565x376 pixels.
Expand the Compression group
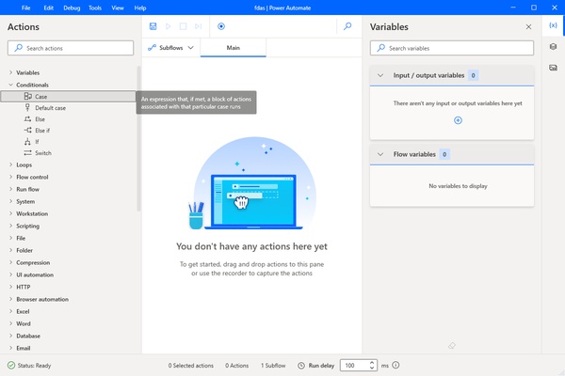pyautogui.click(x=10, y=262)
